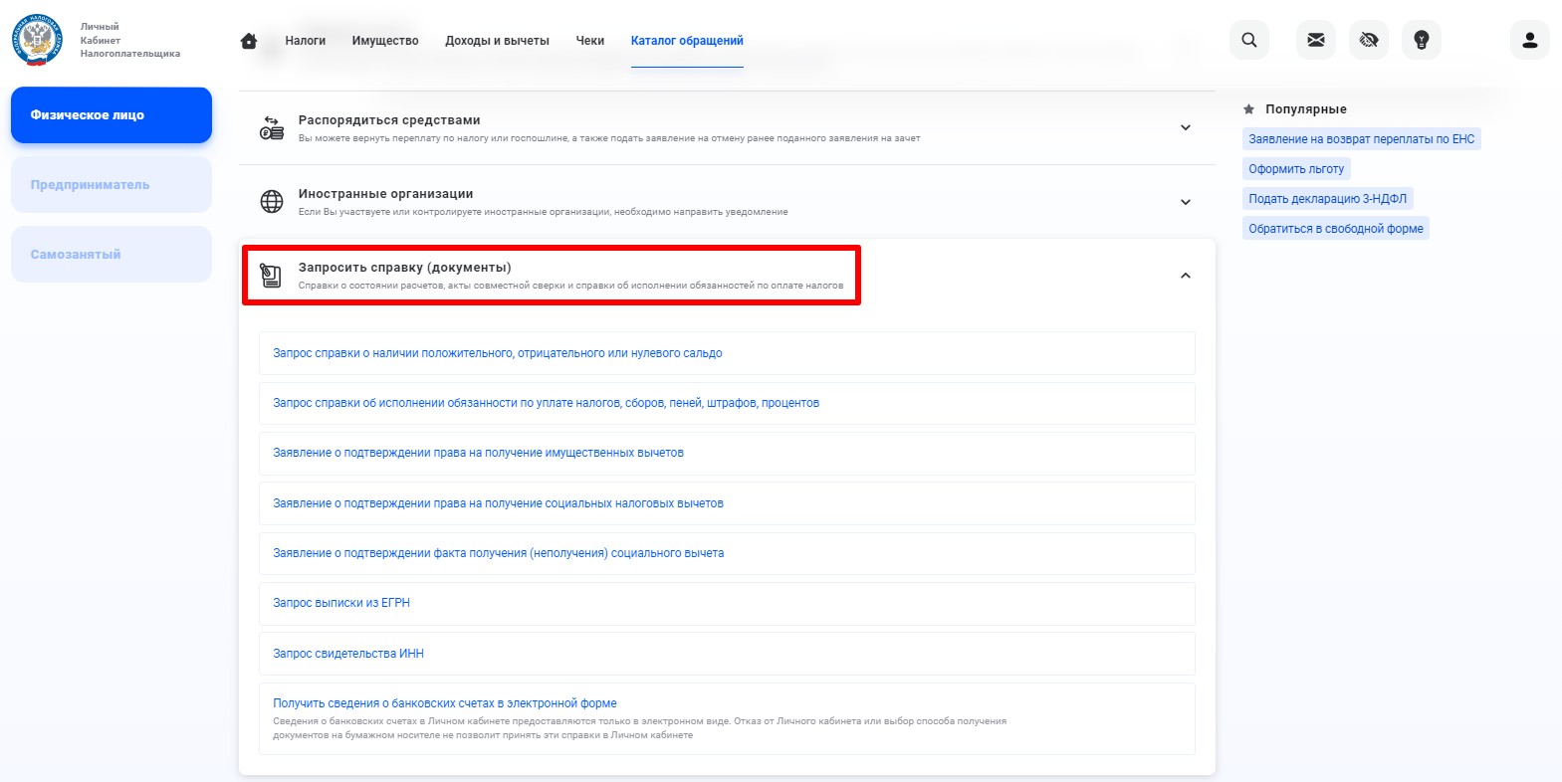Switch to Доходы и вычеты tab
1562x782 pixels.
[x=497, y=41]
